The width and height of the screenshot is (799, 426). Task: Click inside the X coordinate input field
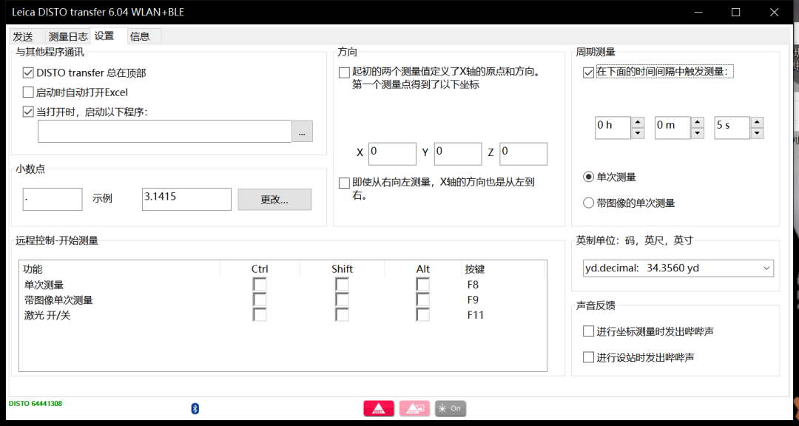392,153
